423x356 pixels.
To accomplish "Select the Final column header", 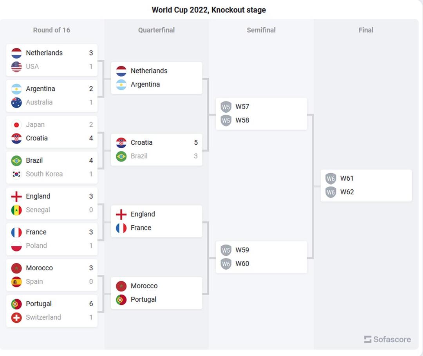I will coord(366,30).
